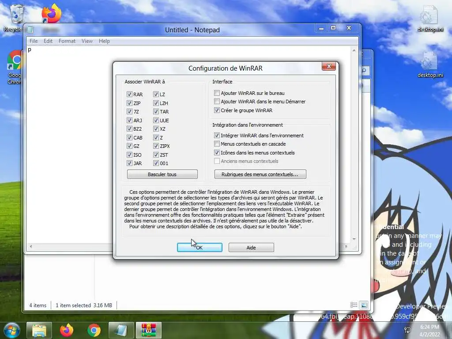Click Notepad scrollbar down arrow
The width and height of the screenshot is (452, 339).
(x=354, y=239)
